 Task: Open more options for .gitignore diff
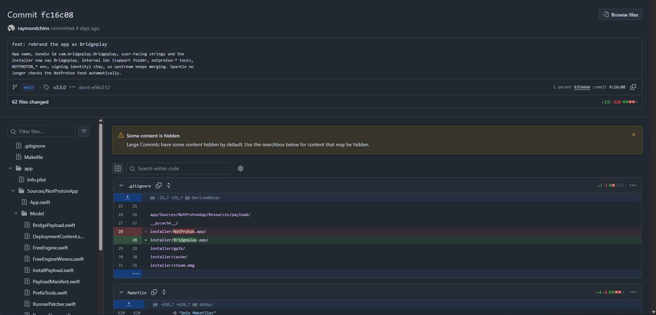coord(632,185)
